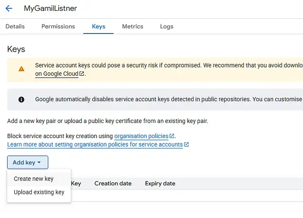This screenshot has width=303, height=218.
Task: Select the Keys tab
Action: [x=98, y=26]
